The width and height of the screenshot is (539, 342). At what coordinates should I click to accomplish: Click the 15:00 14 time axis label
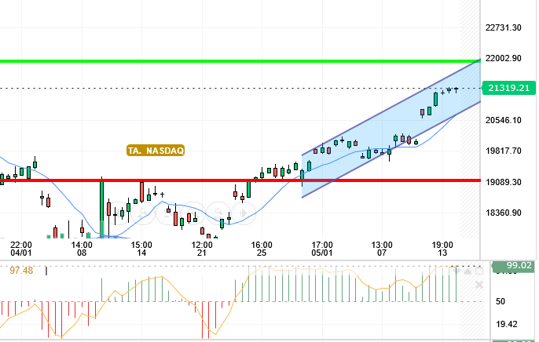[141, 249]
